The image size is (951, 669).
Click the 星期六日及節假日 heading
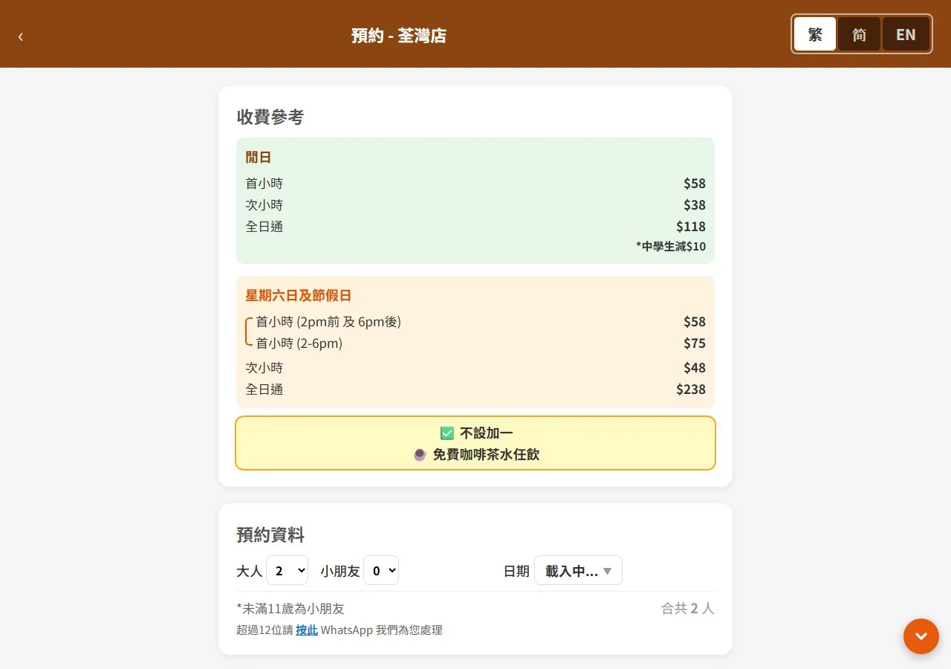point(299,296)
